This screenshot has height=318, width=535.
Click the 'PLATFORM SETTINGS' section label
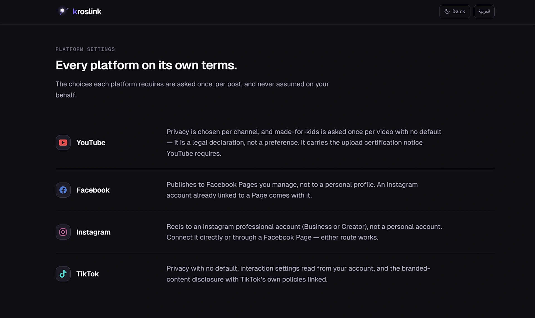[x=85, y=49]
